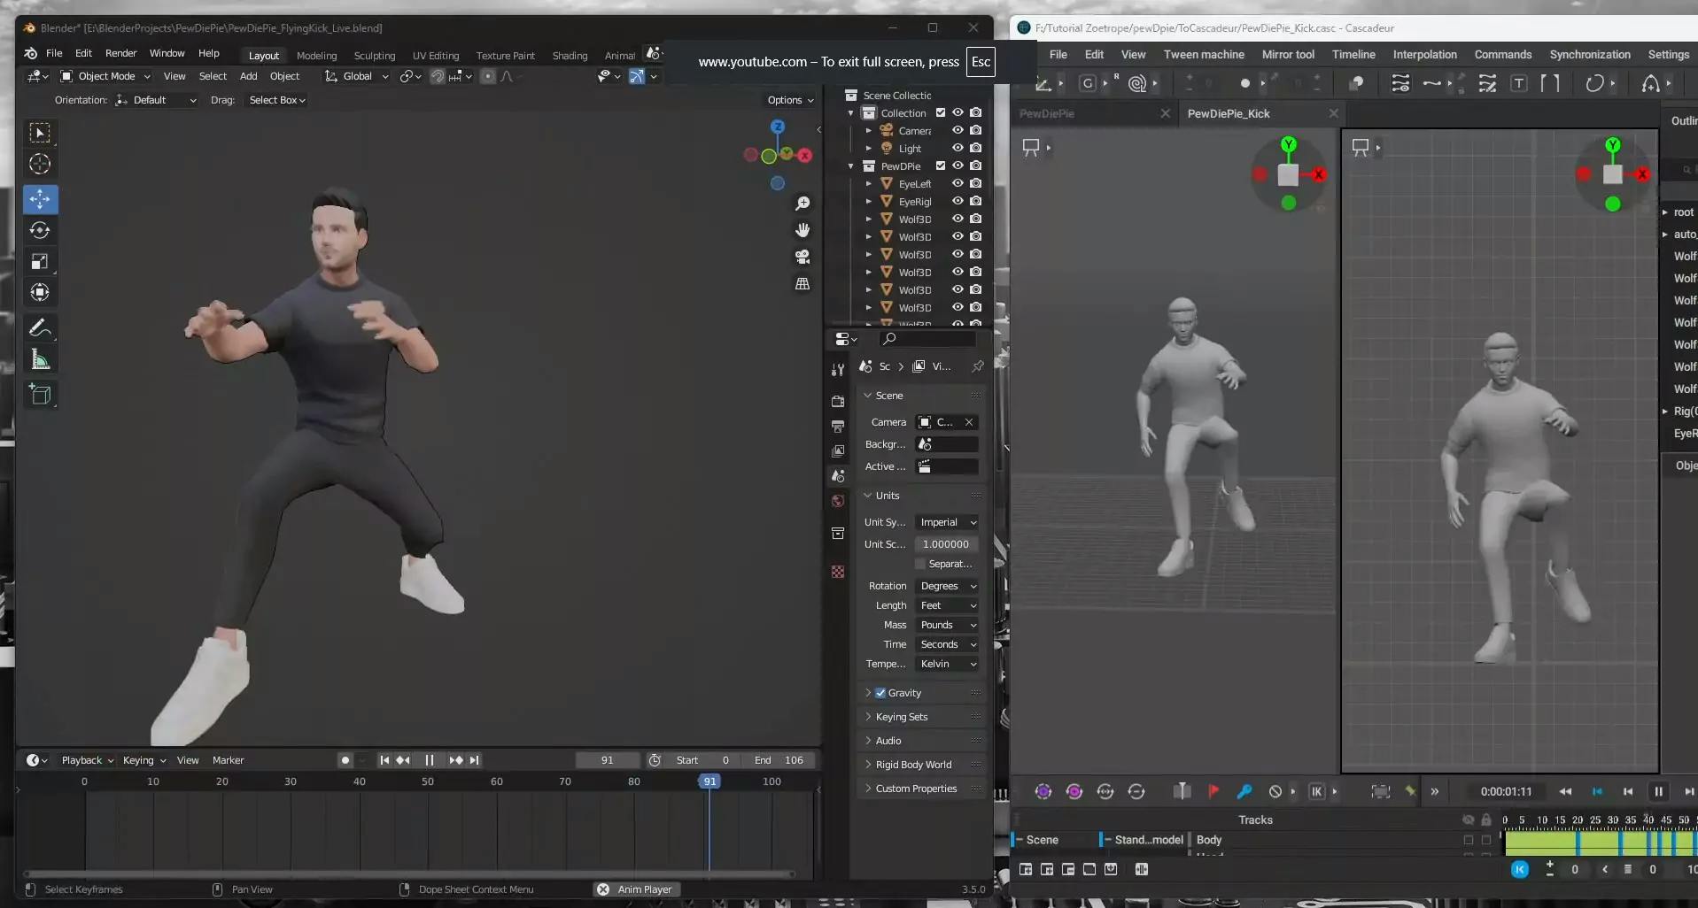Jump to first frame in Blender timeline

pos(384,760)
